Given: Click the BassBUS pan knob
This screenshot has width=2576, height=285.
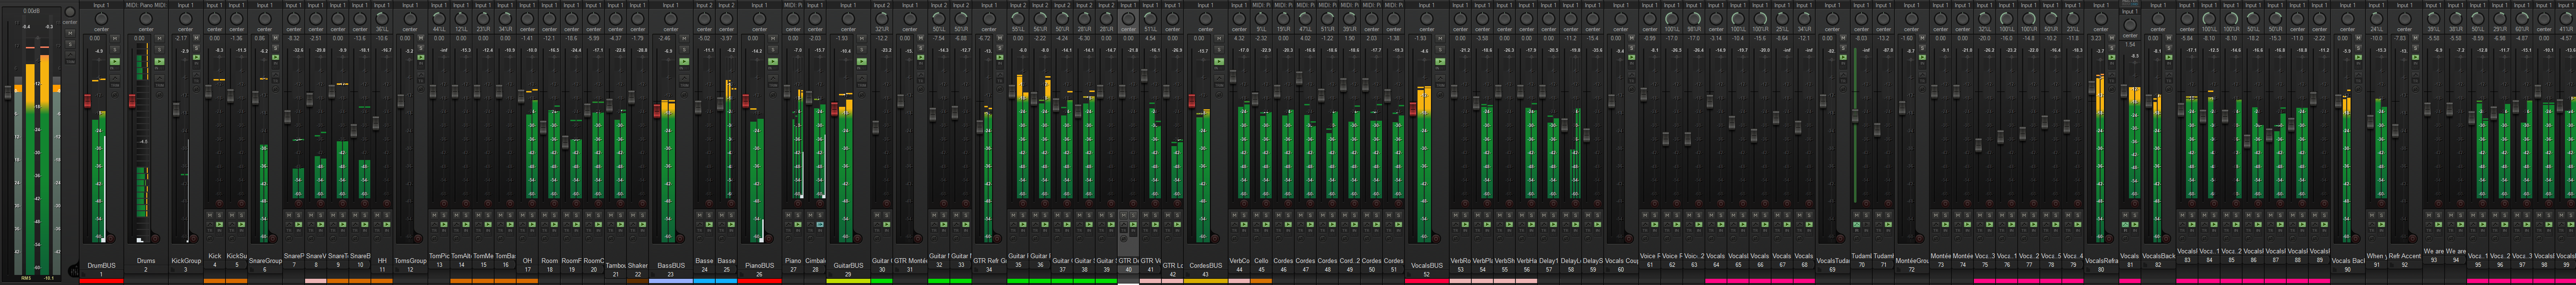Looking at the screenshot, I should [671, 18].
